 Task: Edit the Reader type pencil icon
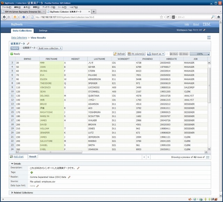point(69,177)
